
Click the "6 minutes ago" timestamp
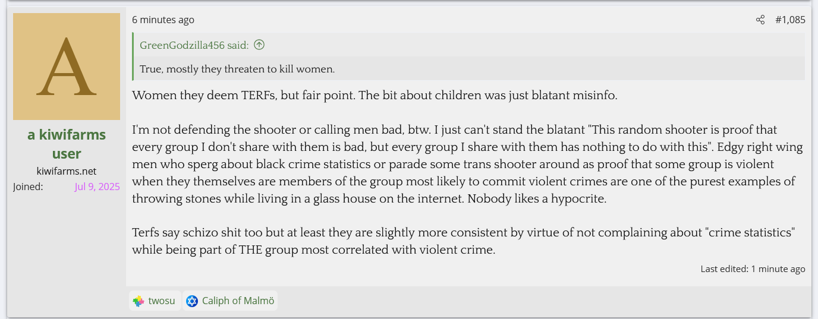point(163,20)
